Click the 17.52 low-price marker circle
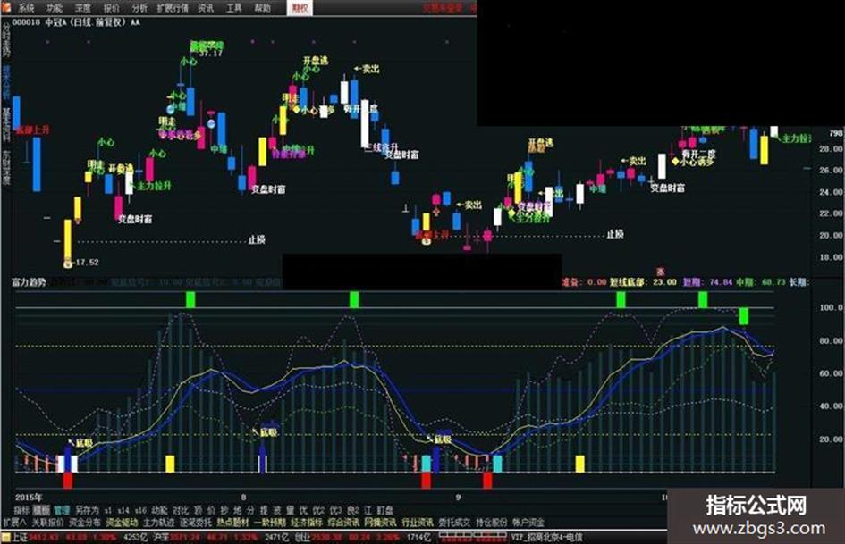Image resolution: width=845 pixels, height=544 pixels. pos(68,264)
